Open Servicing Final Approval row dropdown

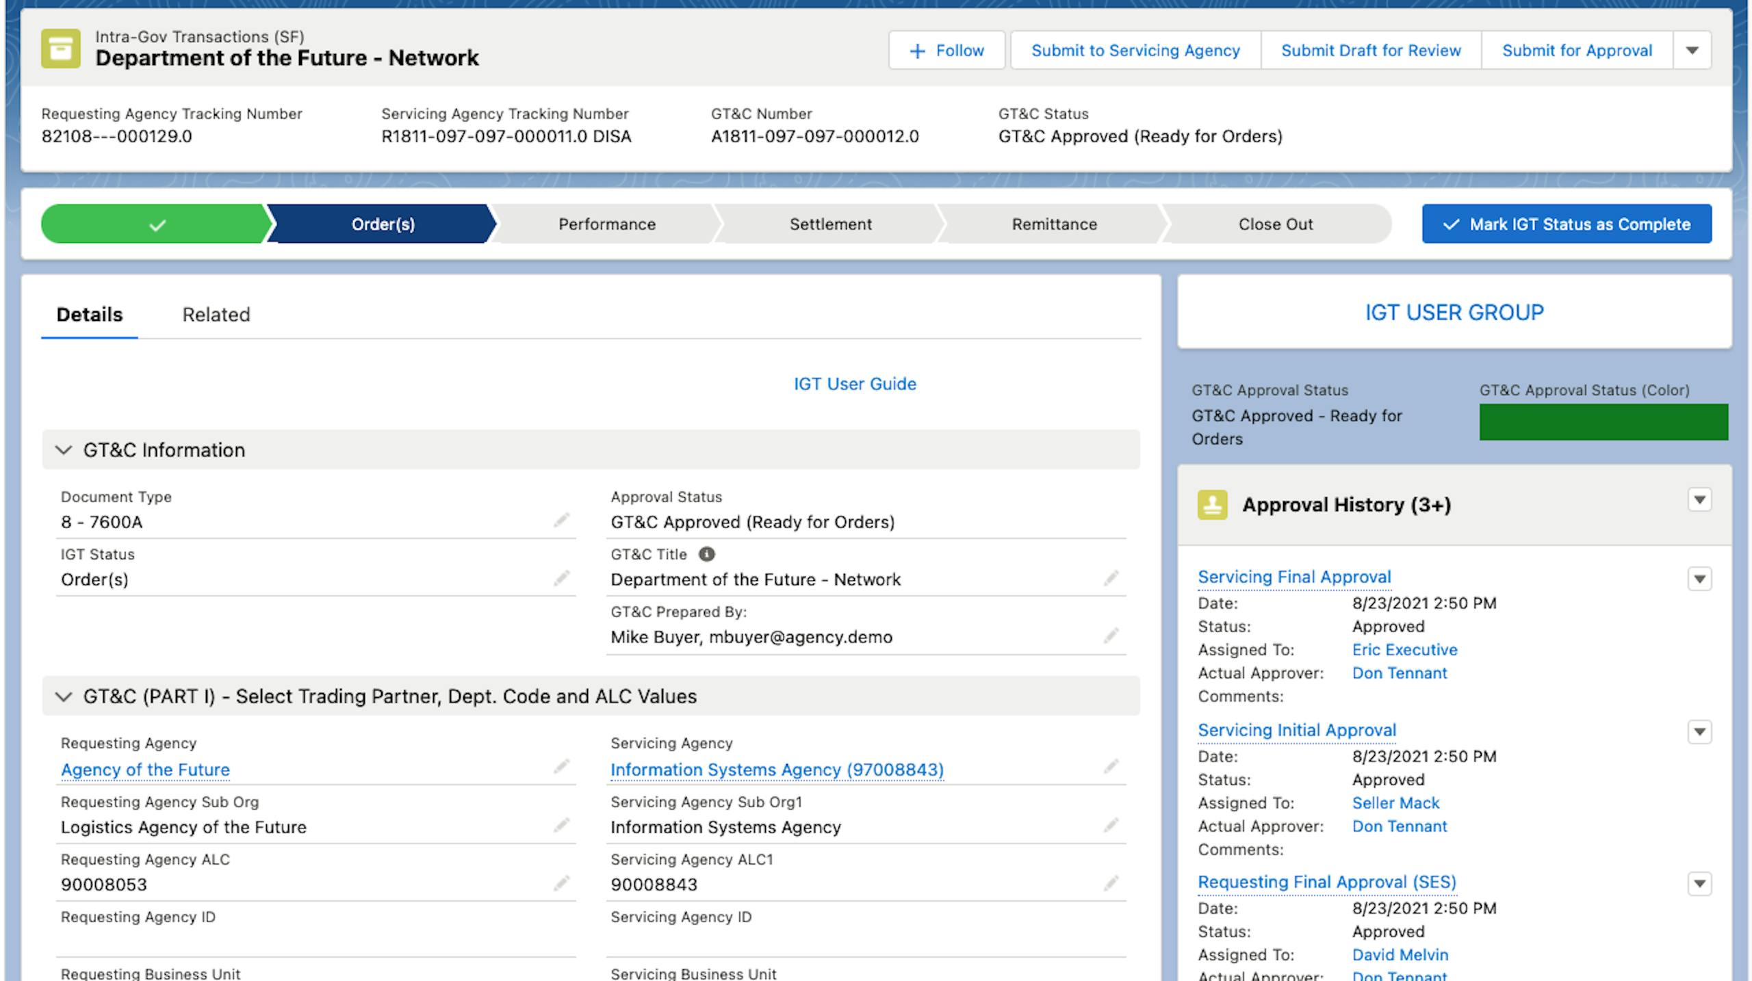pyautogui.click(x=1699, y=579)
